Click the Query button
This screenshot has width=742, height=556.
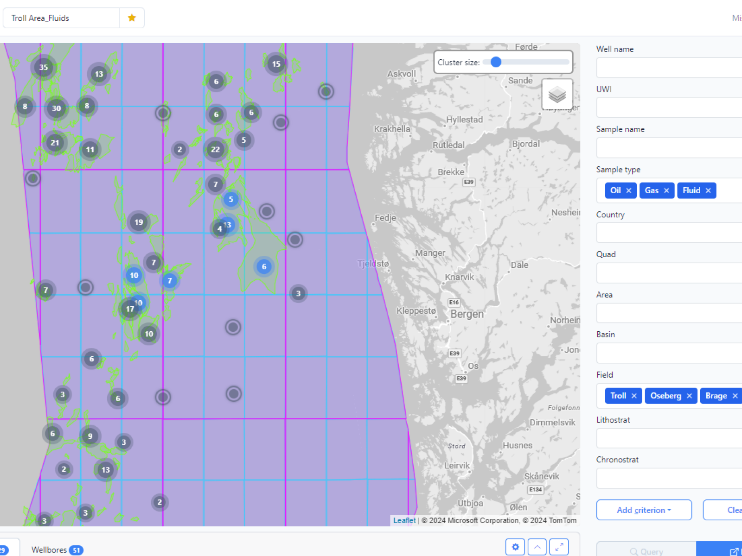pyautogui.click(x=646, y=551)
